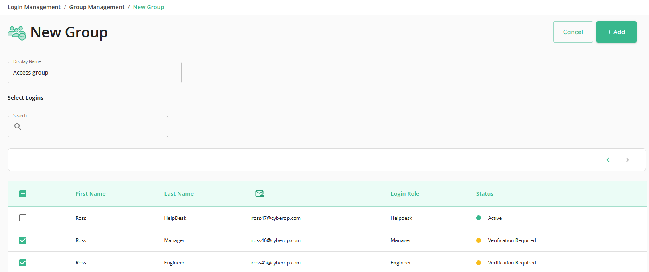Screen dimensions: 649x272
Task: Click the Cancel button
Action: 573,32
